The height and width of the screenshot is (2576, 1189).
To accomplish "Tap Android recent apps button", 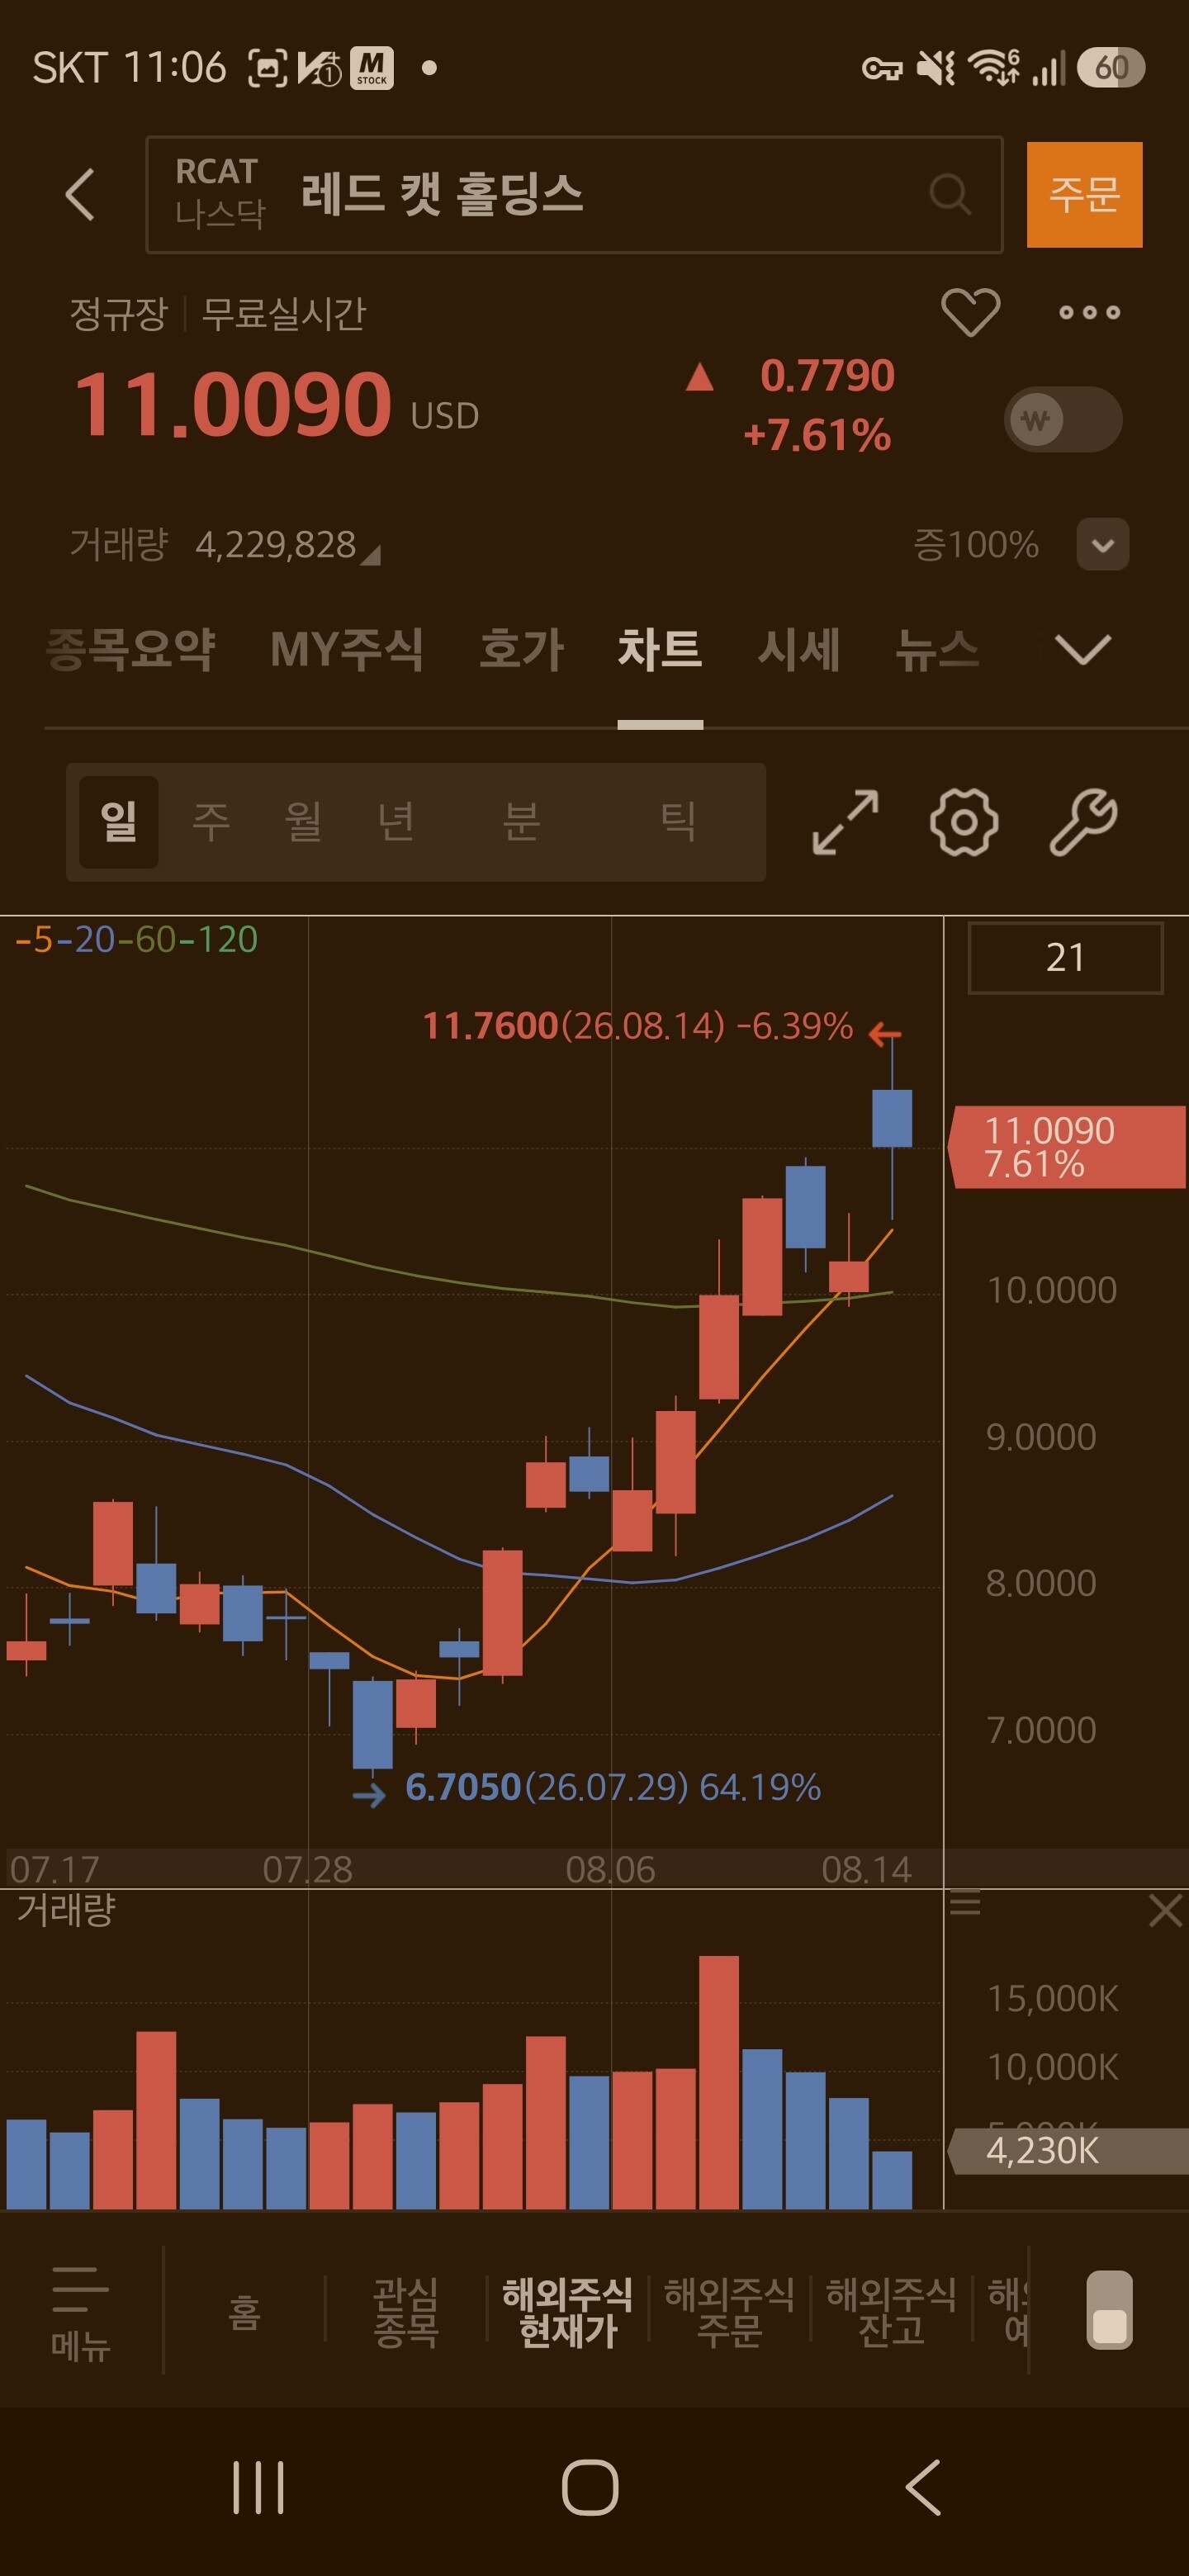I will 258,2487.
